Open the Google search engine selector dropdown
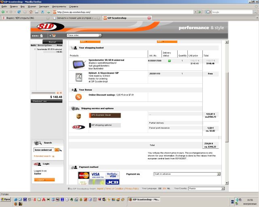This screenshot has width=259, height=207. click(209, 12)
